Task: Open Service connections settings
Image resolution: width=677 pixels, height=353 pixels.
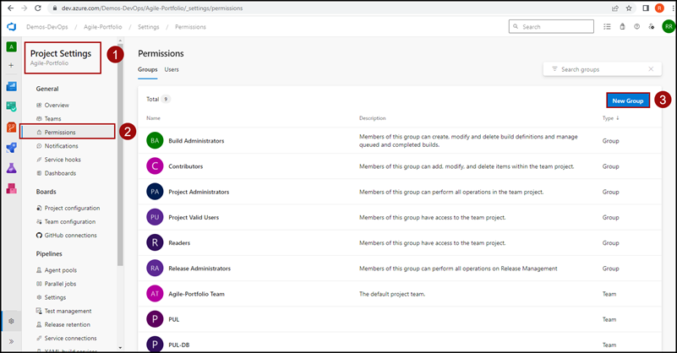Action: [70, 339]
